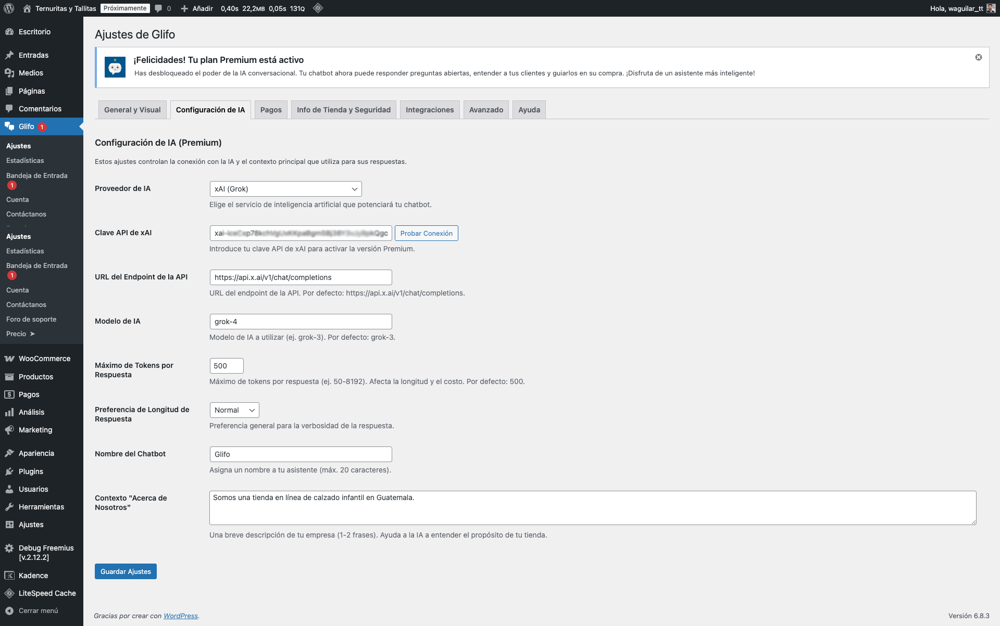Click the Máximo de Tokens number field
1000x626 pixels.
tap(226, 366)
